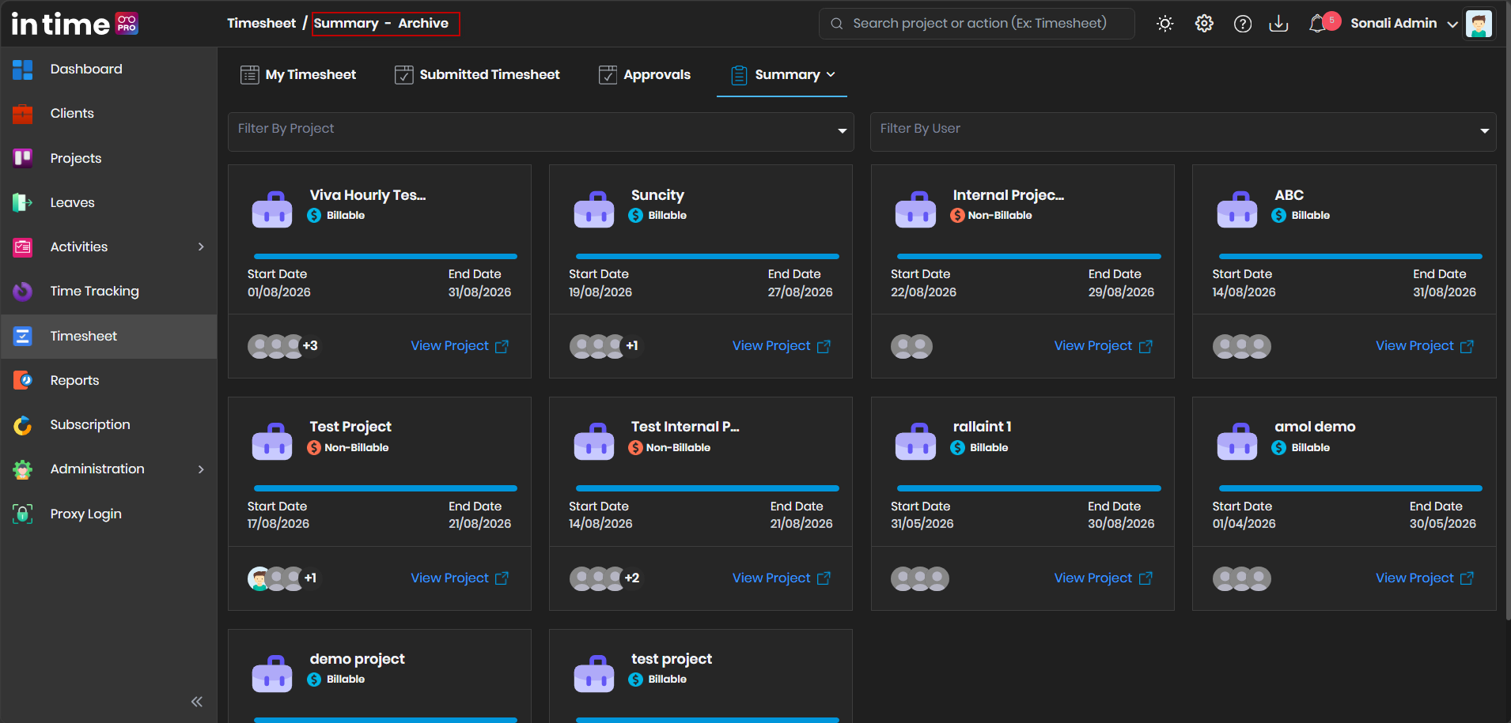Open the help question mark icon
The image size is (1511, 723).
(x=1243, y=24)
